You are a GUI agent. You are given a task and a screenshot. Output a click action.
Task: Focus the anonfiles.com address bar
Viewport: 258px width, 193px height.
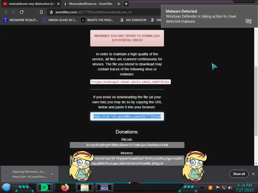(x=104, y=12)
